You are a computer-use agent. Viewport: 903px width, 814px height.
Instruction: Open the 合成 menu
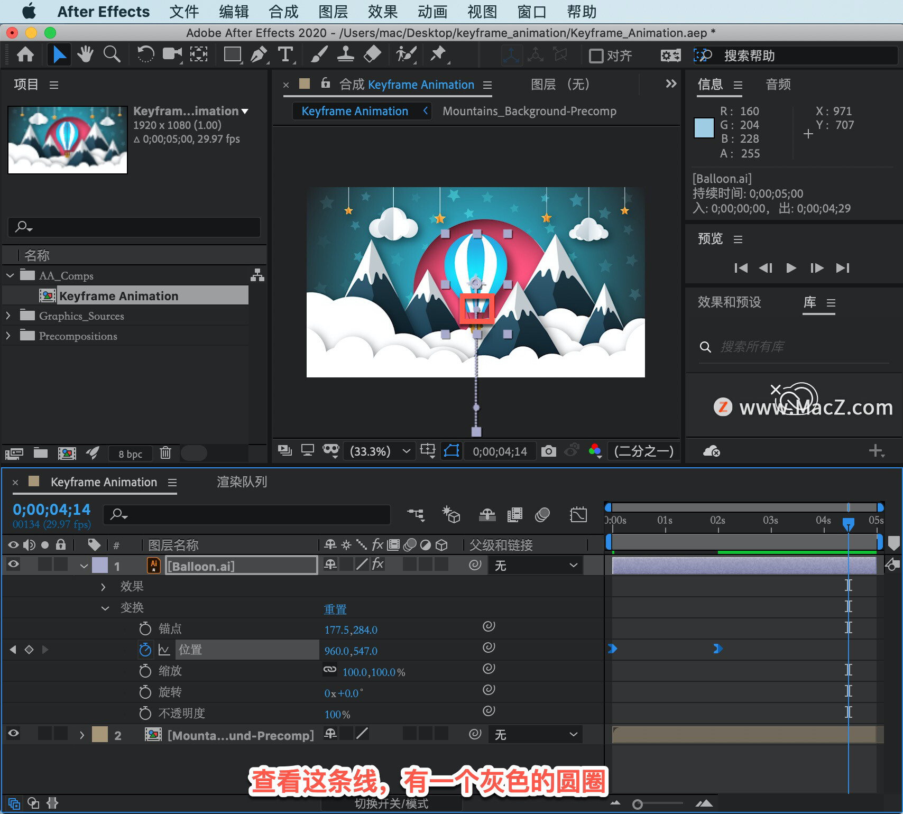[x=283, y=12]
